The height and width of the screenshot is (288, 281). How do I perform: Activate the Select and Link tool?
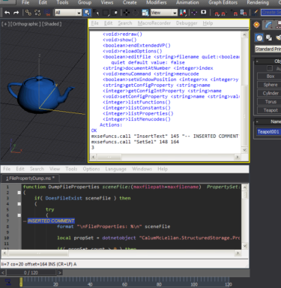[28, 13]
